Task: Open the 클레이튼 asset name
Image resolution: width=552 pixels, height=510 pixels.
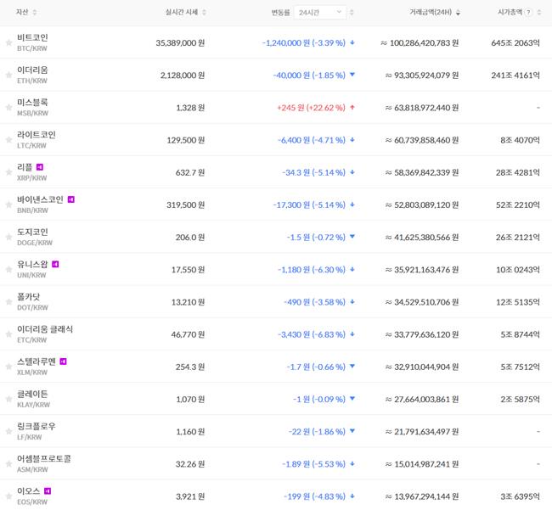Action: point(32,394)
